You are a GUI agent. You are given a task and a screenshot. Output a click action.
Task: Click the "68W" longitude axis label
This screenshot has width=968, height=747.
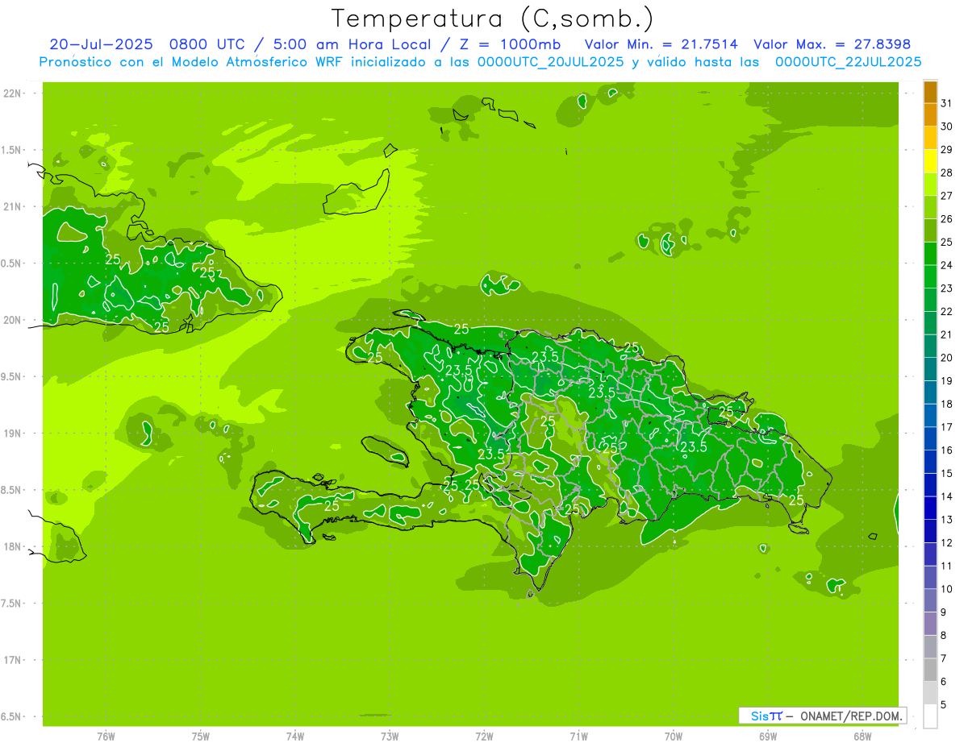tap(862, 737)
